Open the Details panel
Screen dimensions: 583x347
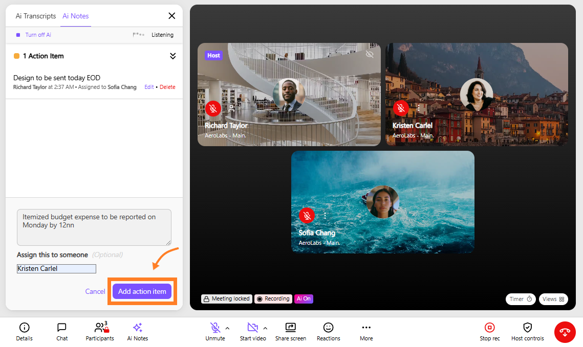24,331
